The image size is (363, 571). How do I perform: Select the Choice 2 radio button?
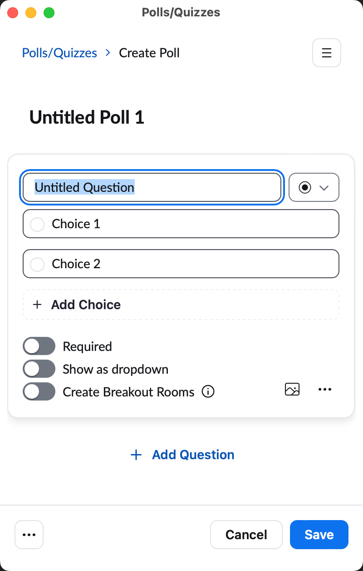37,264
